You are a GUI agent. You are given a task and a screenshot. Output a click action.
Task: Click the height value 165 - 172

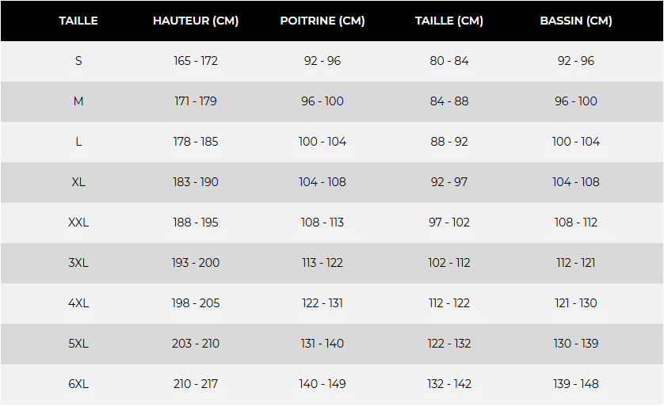pos(196,61)
